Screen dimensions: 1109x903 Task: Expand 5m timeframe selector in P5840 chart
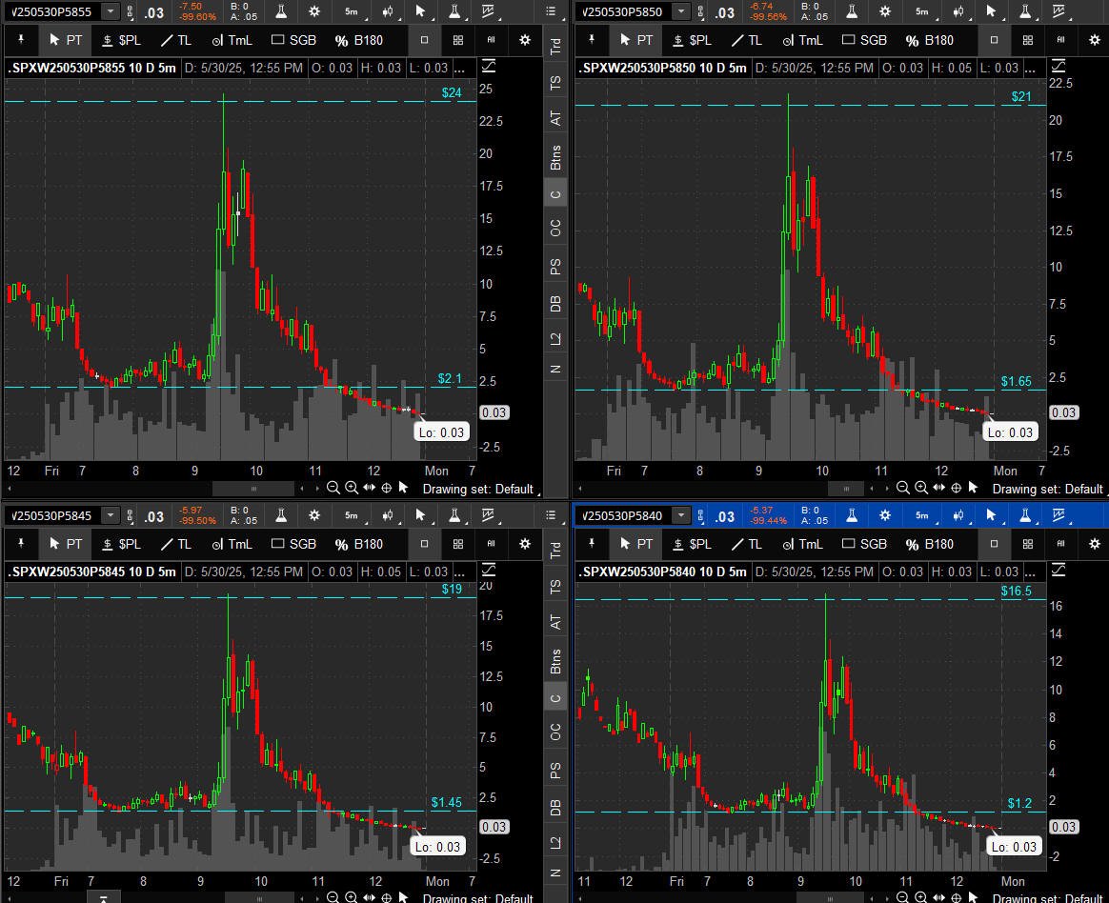(922, 515)
